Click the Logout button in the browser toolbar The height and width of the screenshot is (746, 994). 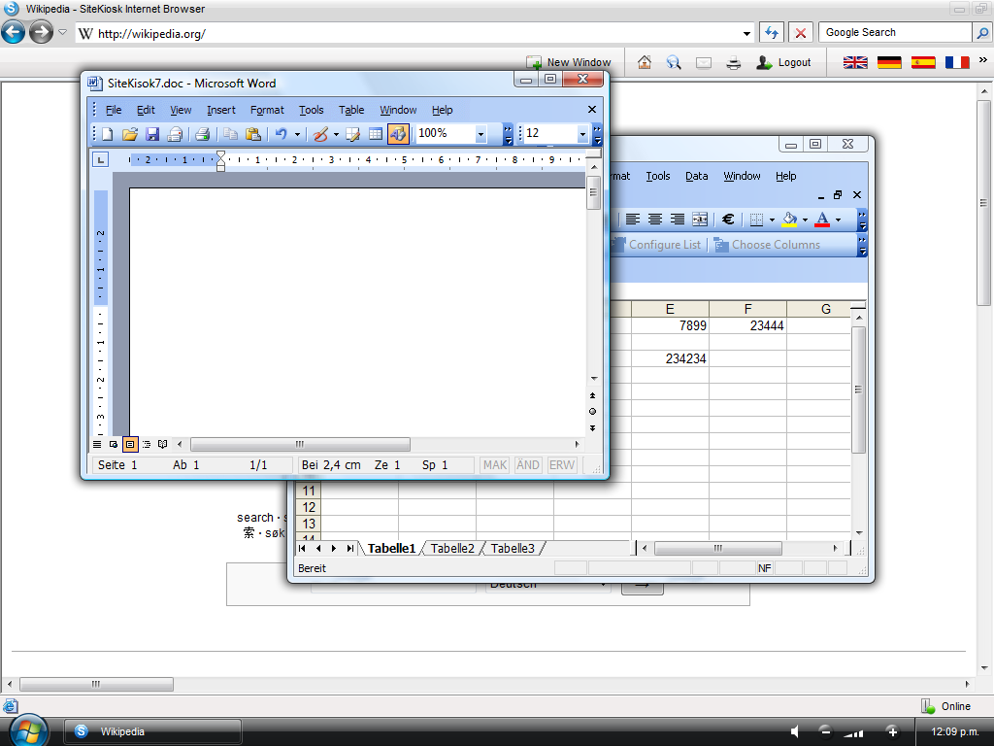784,62
